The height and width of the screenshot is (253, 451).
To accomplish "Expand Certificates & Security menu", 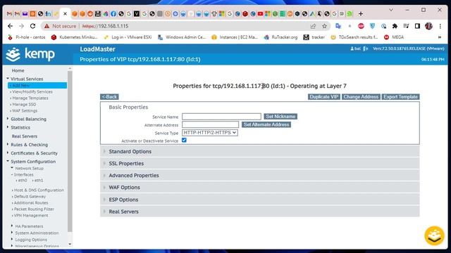I will pos(34,153).
